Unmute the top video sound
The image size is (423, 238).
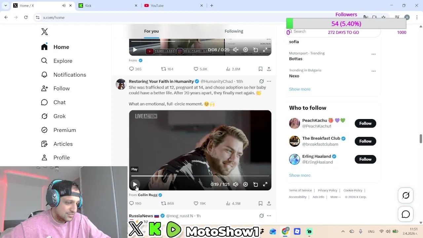pos(236,50)
